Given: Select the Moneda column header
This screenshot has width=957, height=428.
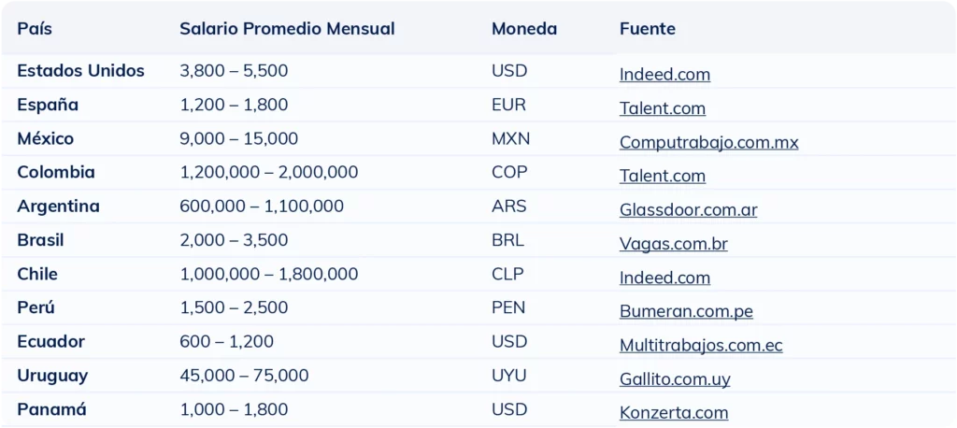Looking at the screenshot, I should click(x=523, y=29).
